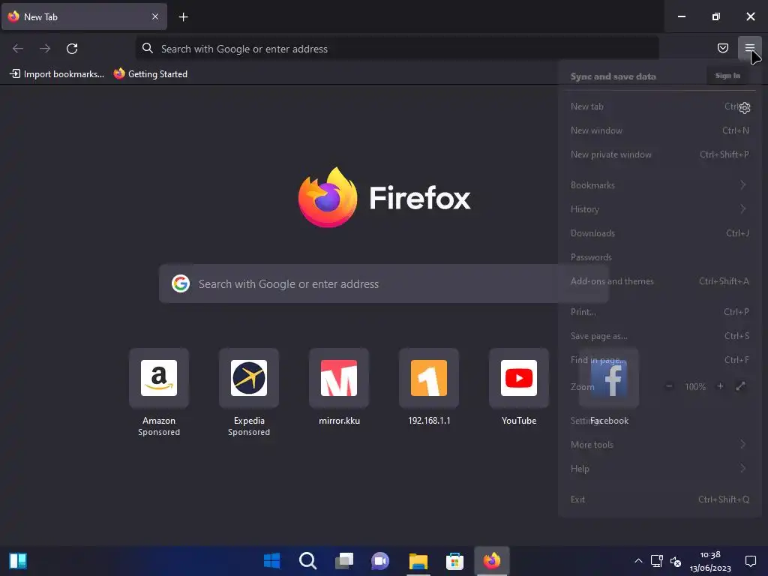Open Passwords from the menu
The height and width of the screenshot is (576, 768).
coord(659,257)
